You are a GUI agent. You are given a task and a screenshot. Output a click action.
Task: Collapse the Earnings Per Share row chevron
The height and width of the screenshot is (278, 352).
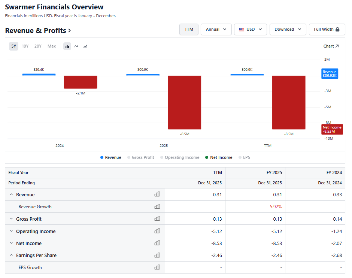12,255
